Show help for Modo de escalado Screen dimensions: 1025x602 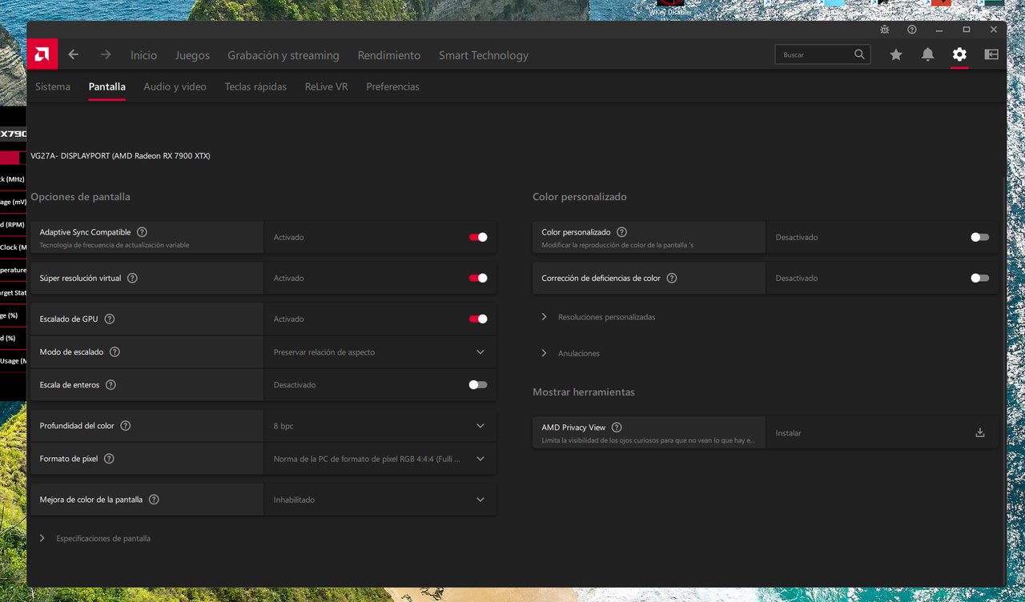[115, 351]
